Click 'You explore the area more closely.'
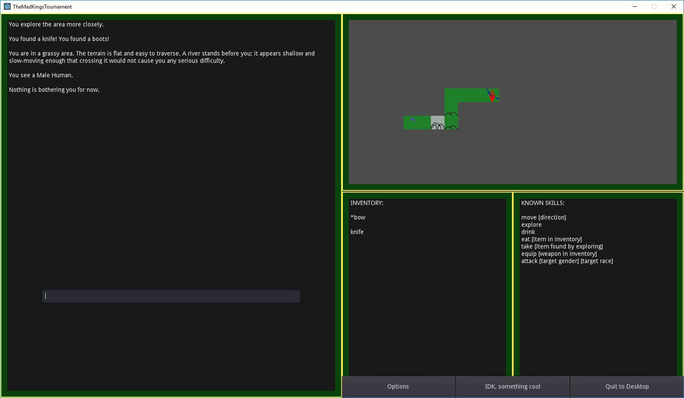Image resolution: width=684 pixels, height=398 pixels. coord(56,24)
